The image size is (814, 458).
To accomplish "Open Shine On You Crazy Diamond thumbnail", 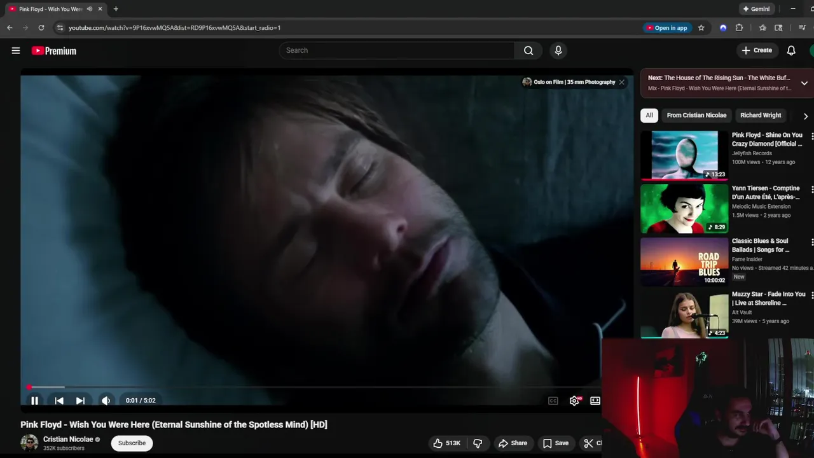I will point(684,155).
